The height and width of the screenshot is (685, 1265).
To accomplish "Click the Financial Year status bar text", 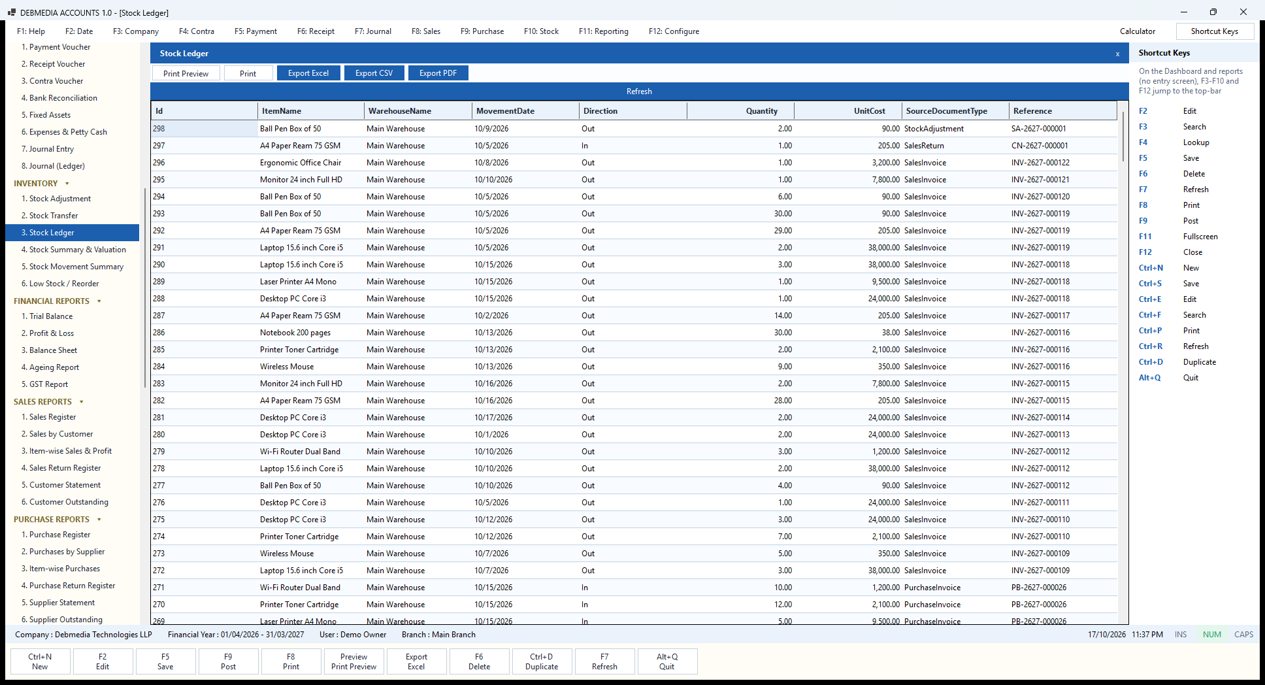I will 236,635.
